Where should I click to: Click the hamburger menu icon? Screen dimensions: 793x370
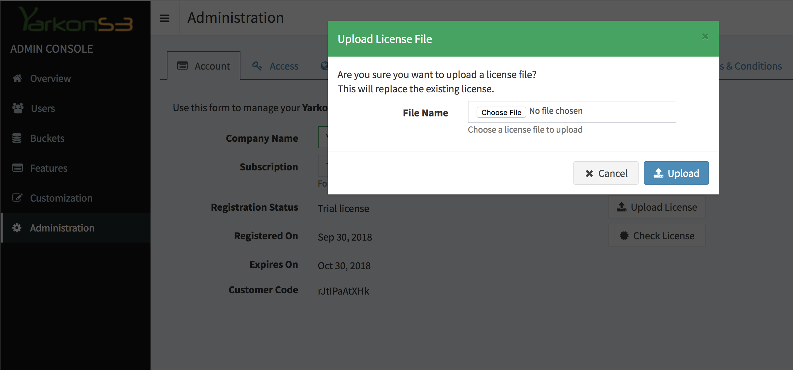point(165,18)
